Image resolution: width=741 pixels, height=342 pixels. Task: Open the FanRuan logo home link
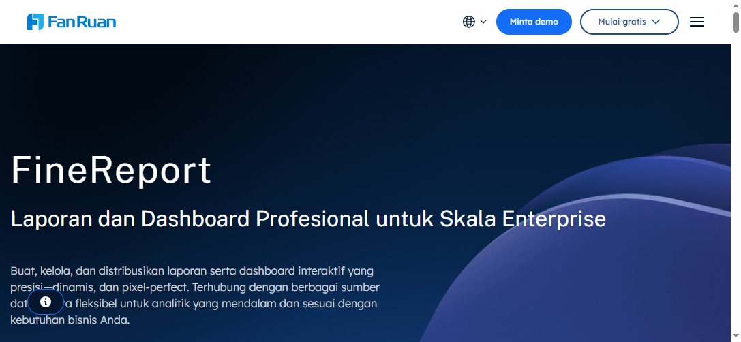pos(72,22)
